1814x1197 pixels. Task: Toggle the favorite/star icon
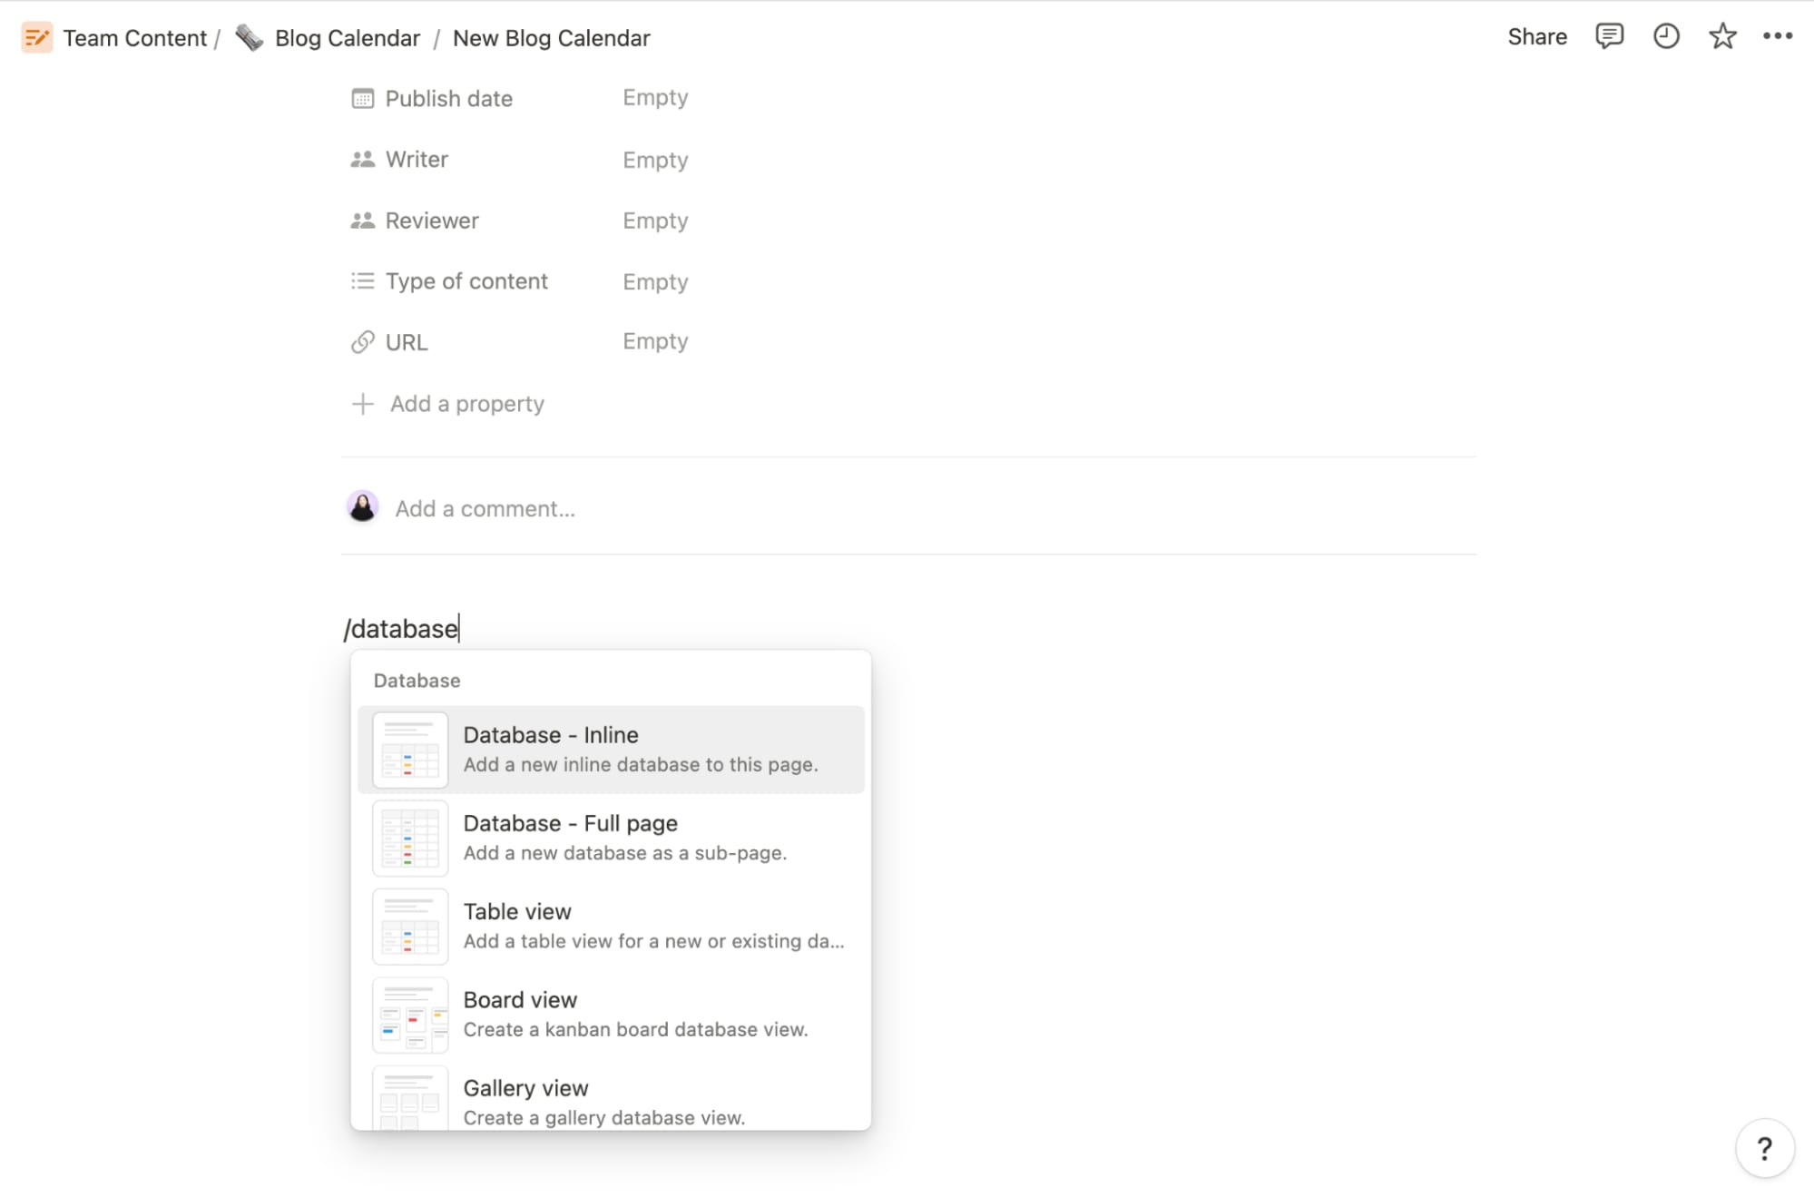(x=1723, y=37)
